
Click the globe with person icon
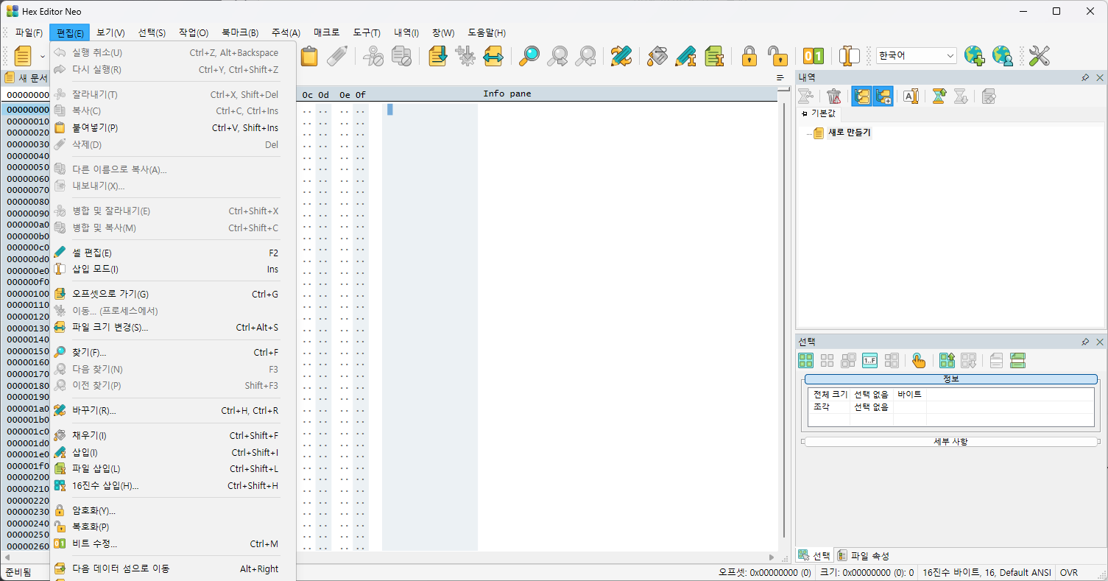(x=1002, y=56)
